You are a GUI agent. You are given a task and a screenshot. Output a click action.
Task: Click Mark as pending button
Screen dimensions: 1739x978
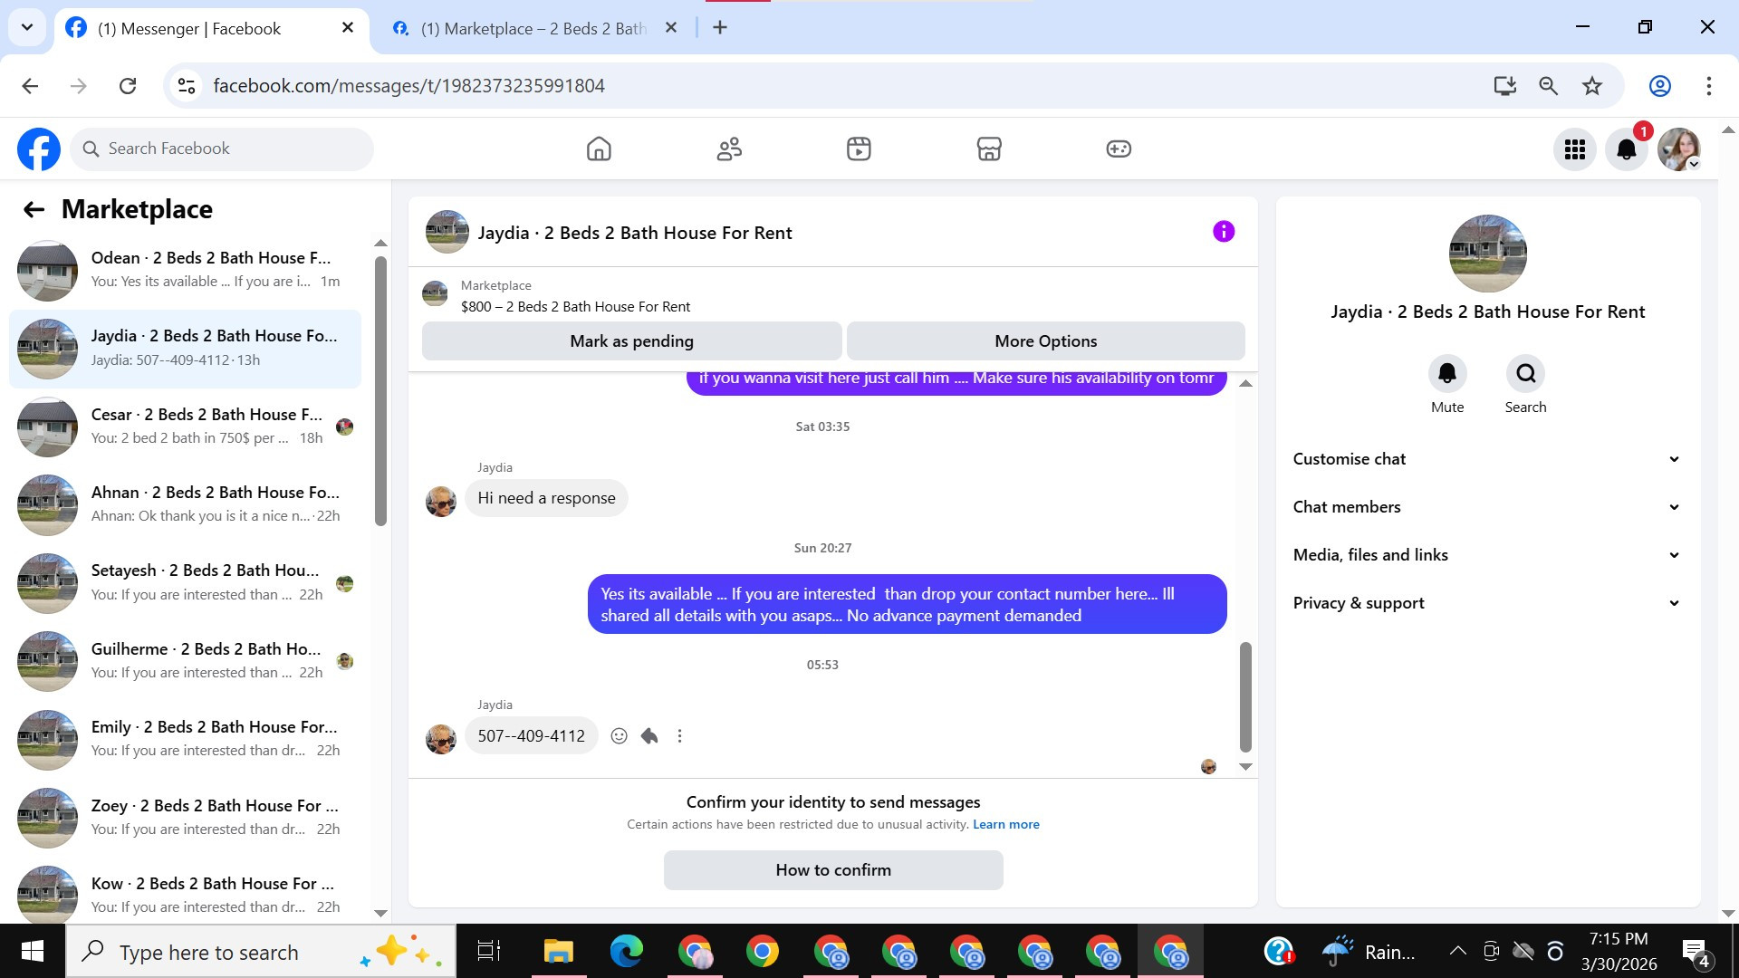(x=631, y=341)
